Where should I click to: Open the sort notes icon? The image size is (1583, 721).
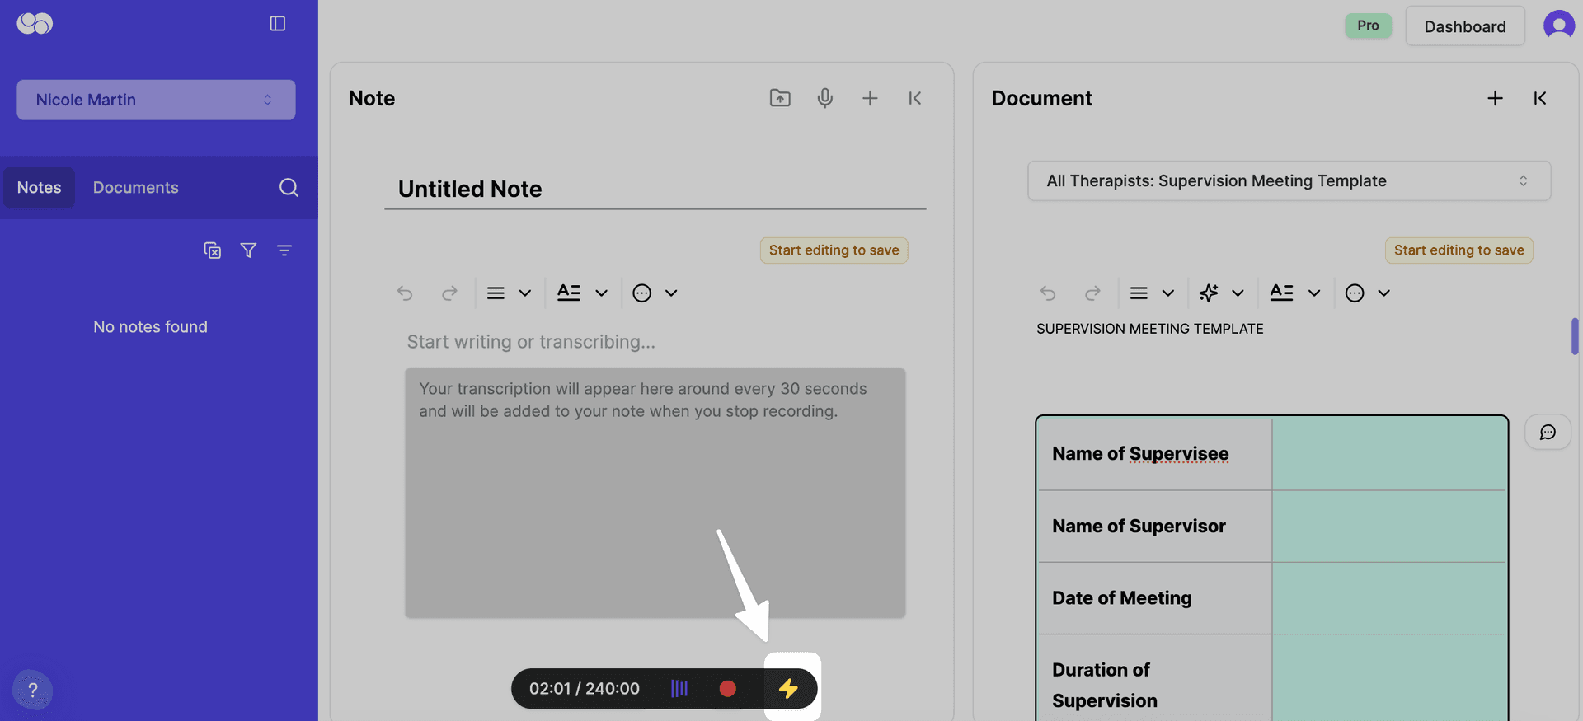284,250
